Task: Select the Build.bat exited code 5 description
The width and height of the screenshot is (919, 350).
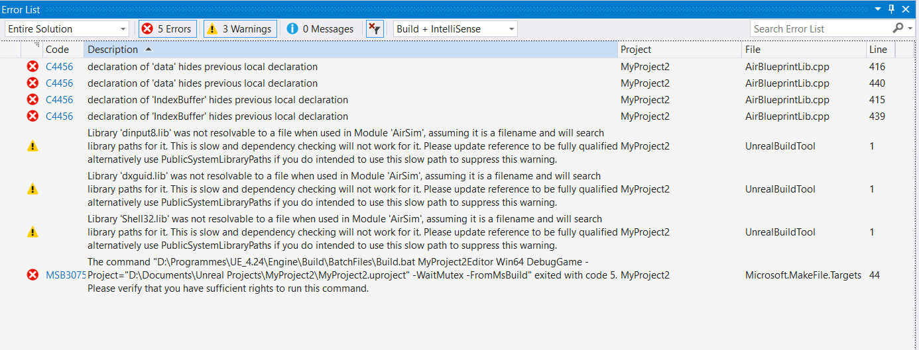Action: [352, 275]
